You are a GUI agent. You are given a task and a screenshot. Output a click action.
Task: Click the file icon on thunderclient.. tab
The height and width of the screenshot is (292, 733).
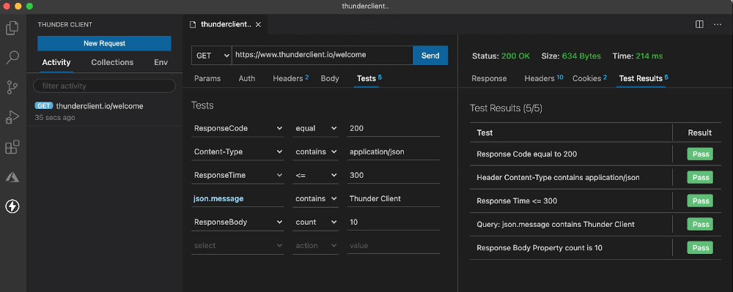point(193,25)
